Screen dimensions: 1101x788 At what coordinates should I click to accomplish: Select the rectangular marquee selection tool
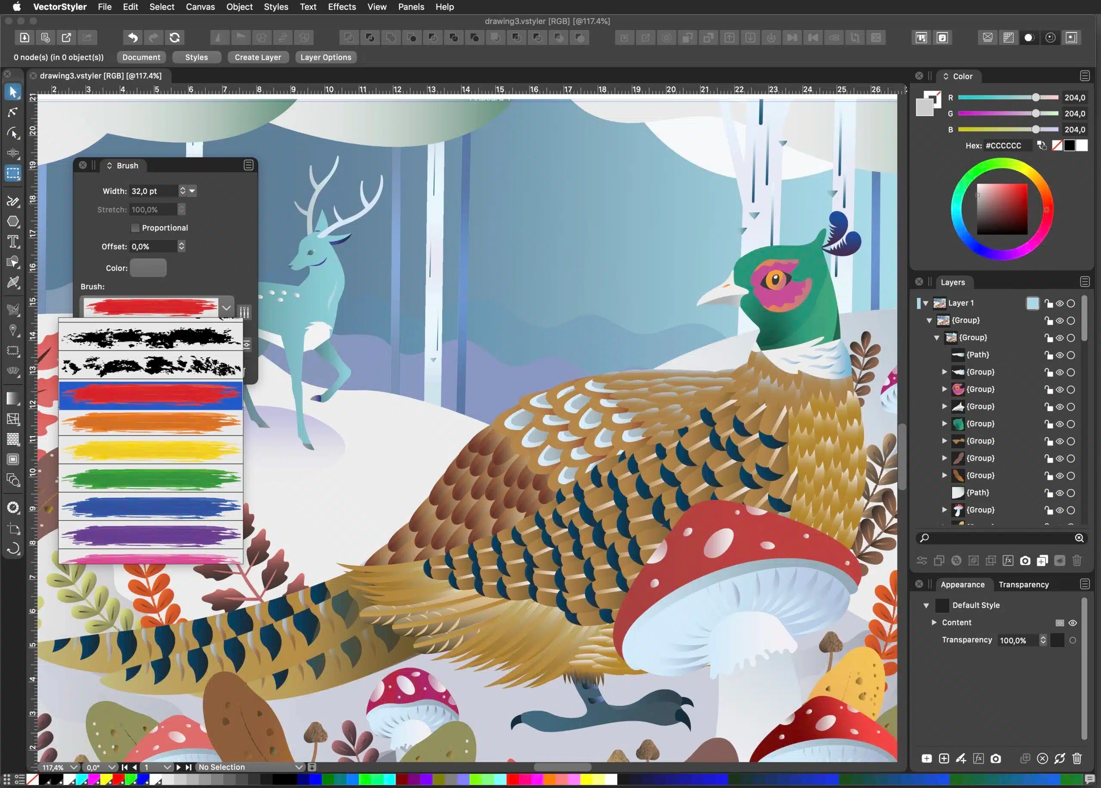[12, 173]
